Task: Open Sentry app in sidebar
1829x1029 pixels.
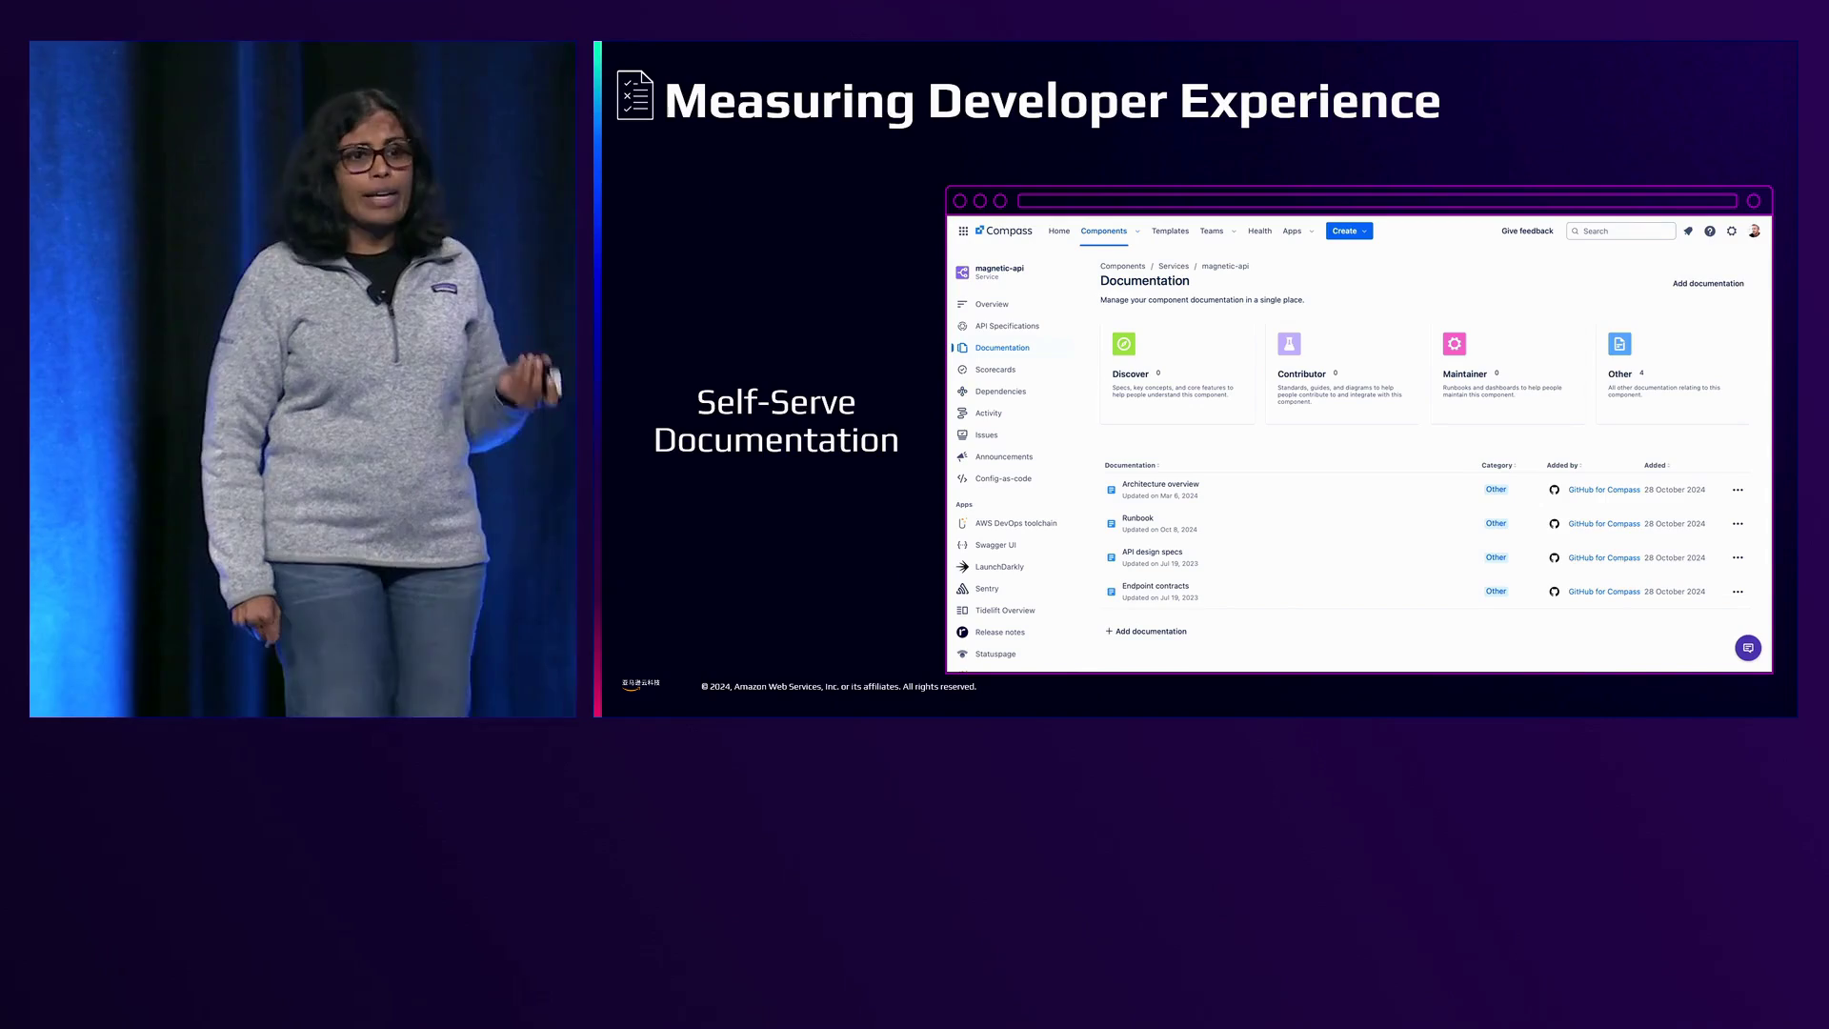Action: [x=987, y=589]
